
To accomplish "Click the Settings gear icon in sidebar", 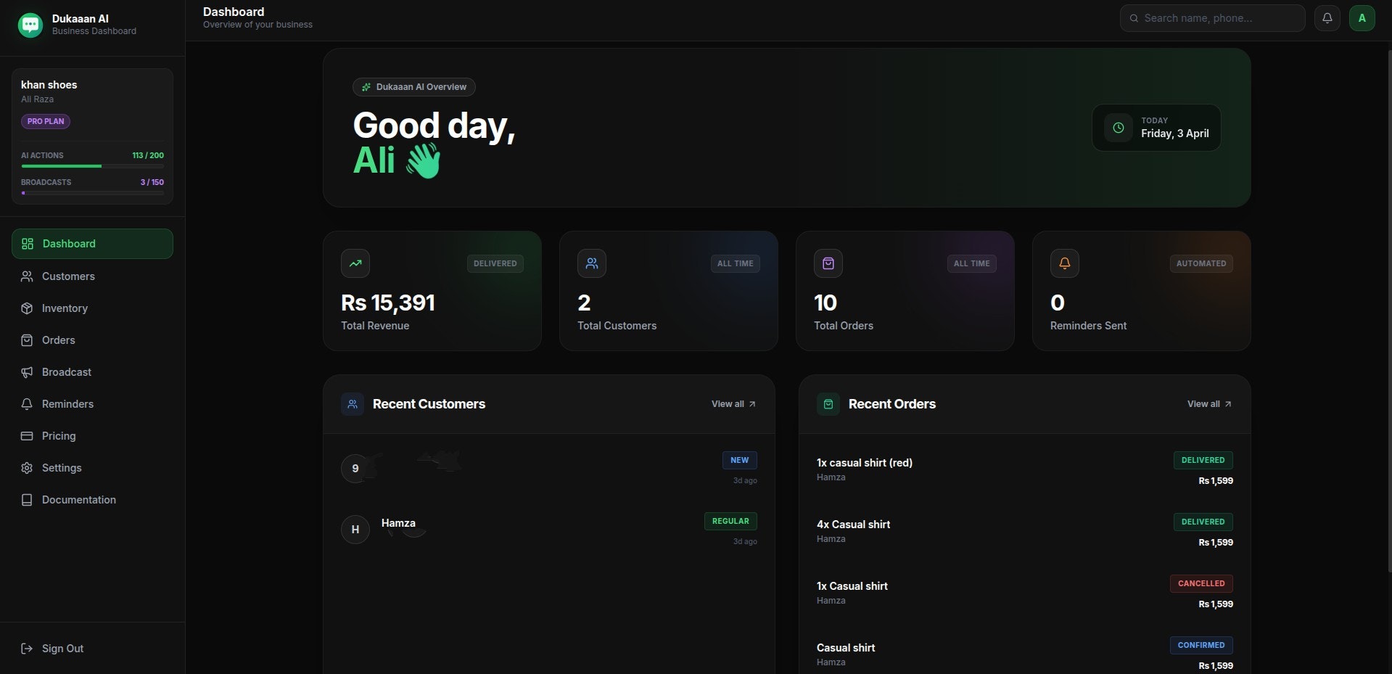I will 27,468.
